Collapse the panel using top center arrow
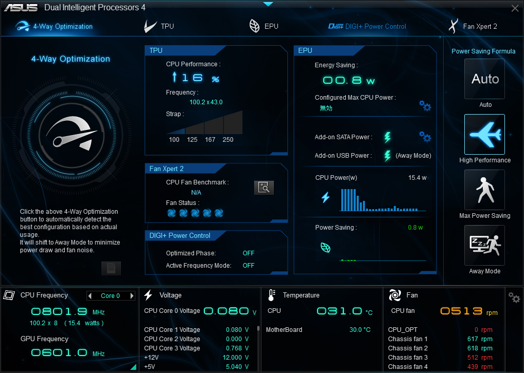This screenshot has width=524, height=373. (x=268, y=4)
